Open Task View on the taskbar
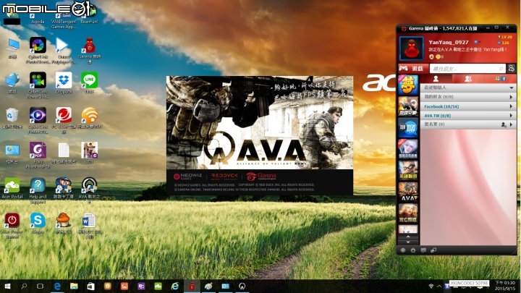Viewport: 521px width, 293px height. pyautogui.click(x=41, y=286)
